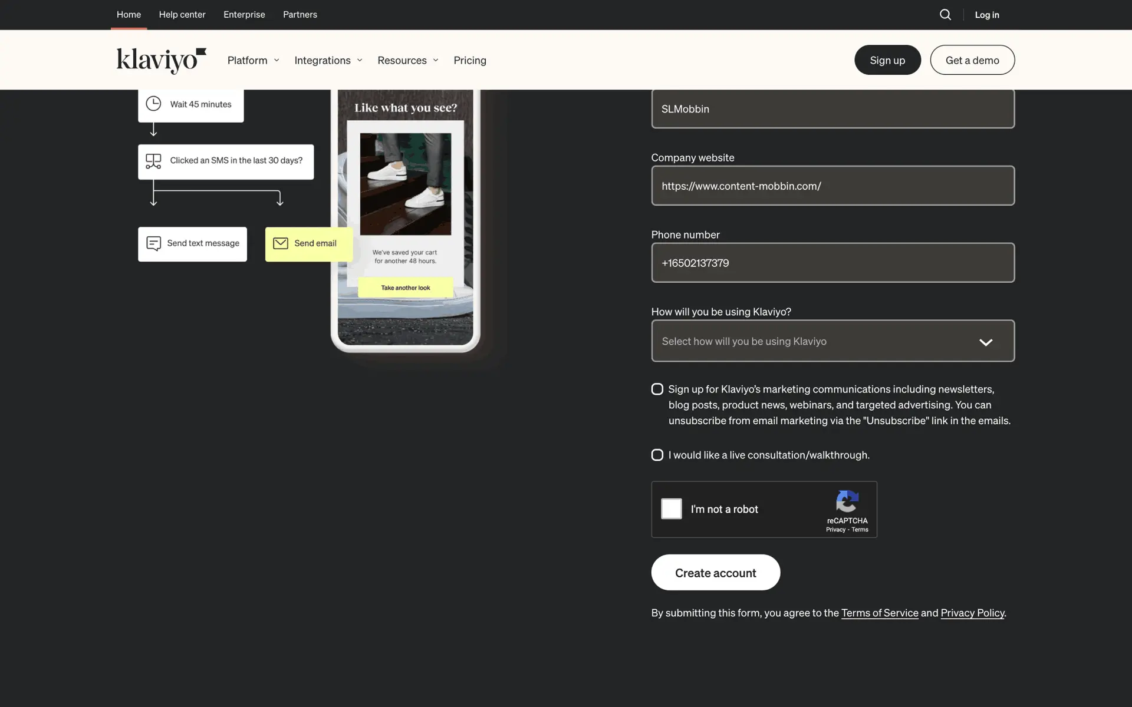Screen dimensions: 1132x707
Task: Check the marketing communications signup box
Action: coord(657,389)
